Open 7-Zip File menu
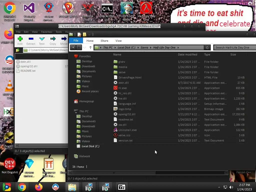This screenshot has height=192, width=256. coord(18,32)
